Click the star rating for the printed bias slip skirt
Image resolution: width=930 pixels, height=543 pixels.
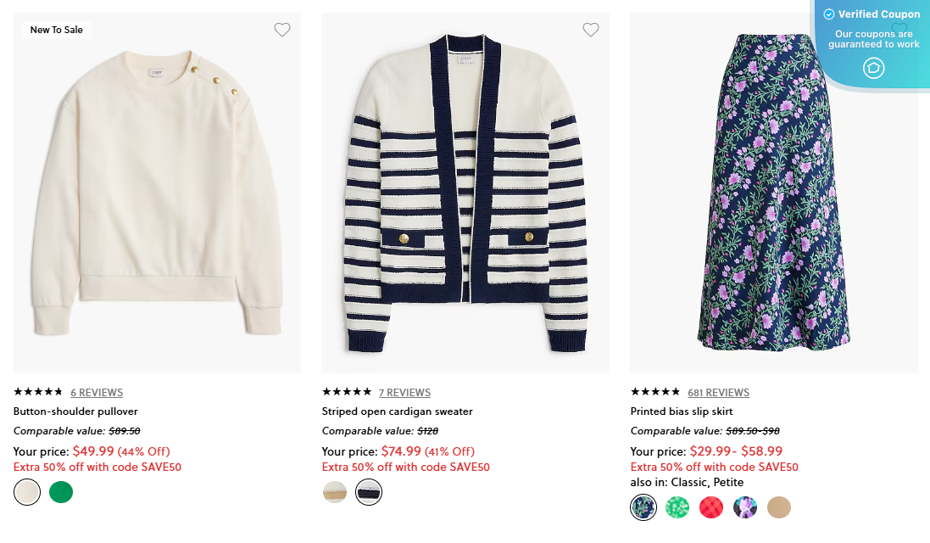pyautogui.click(x=655, y=392)
